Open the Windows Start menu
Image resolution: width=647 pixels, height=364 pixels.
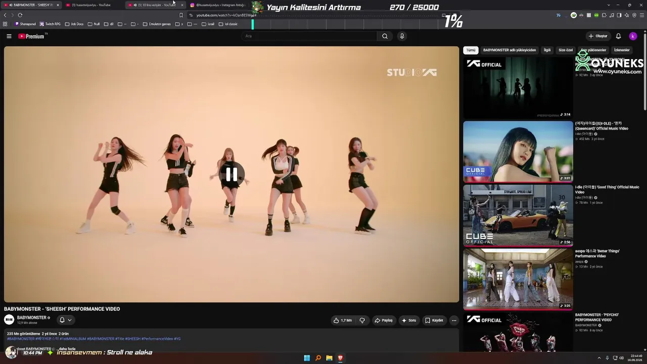(307, 358)
